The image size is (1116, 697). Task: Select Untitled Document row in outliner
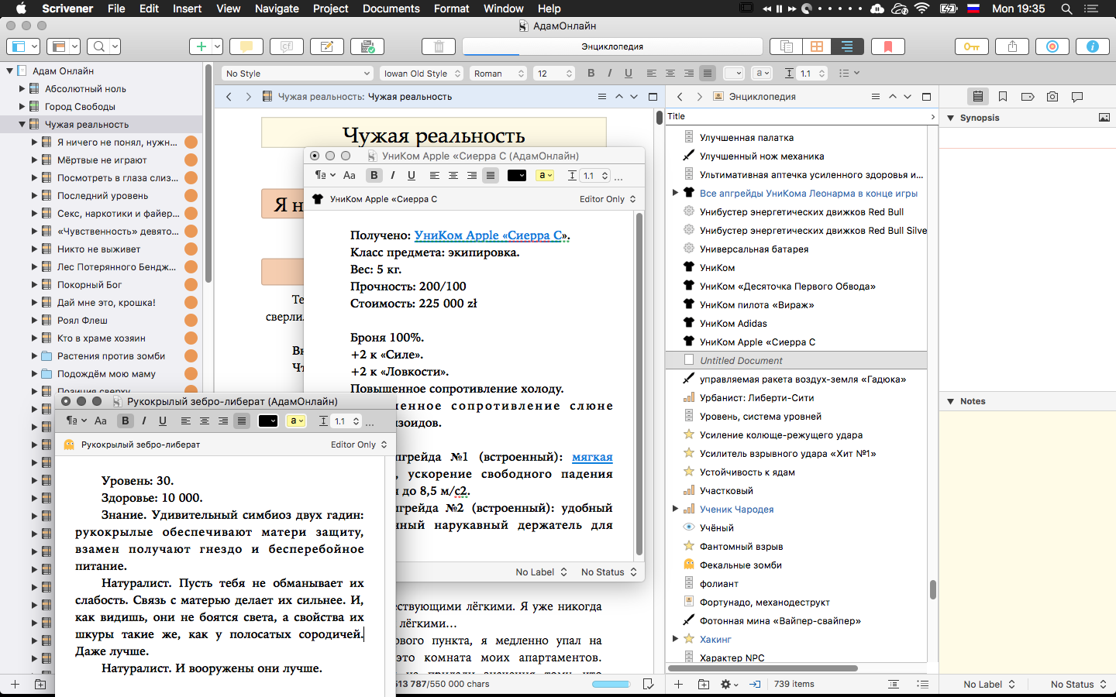[741, 361]
